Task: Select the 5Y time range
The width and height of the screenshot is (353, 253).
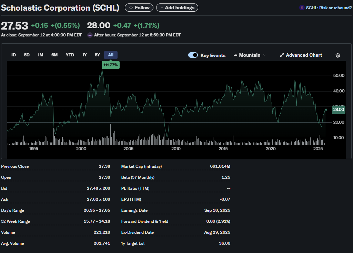Action: click(97, 55)
